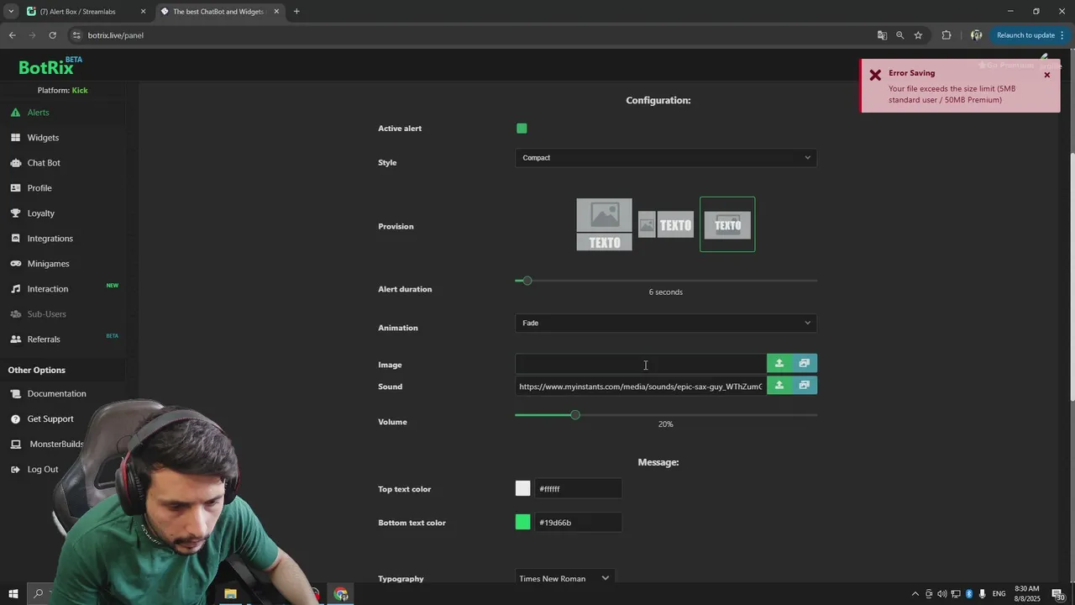The height and width of the screenshot is (605, 1075).
Task: Click the Referrals sidebar label
Action: point(44,339)
